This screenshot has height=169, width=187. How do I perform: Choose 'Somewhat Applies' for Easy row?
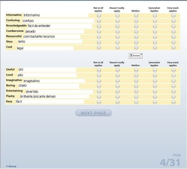[x=155, y=102]
